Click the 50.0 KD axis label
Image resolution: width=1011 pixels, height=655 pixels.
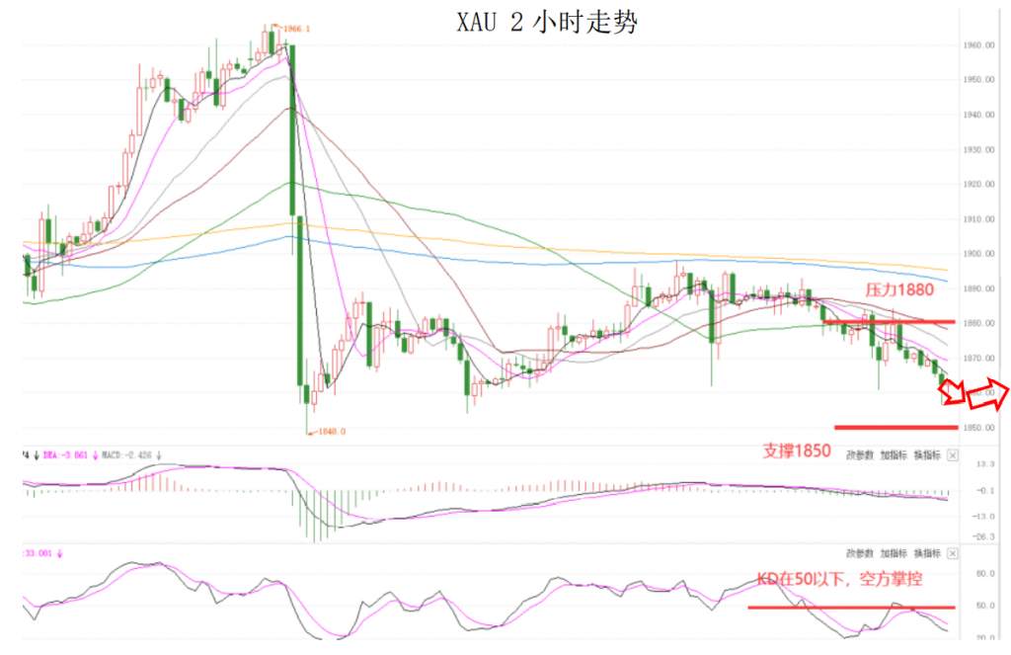(x=986, y=606)
